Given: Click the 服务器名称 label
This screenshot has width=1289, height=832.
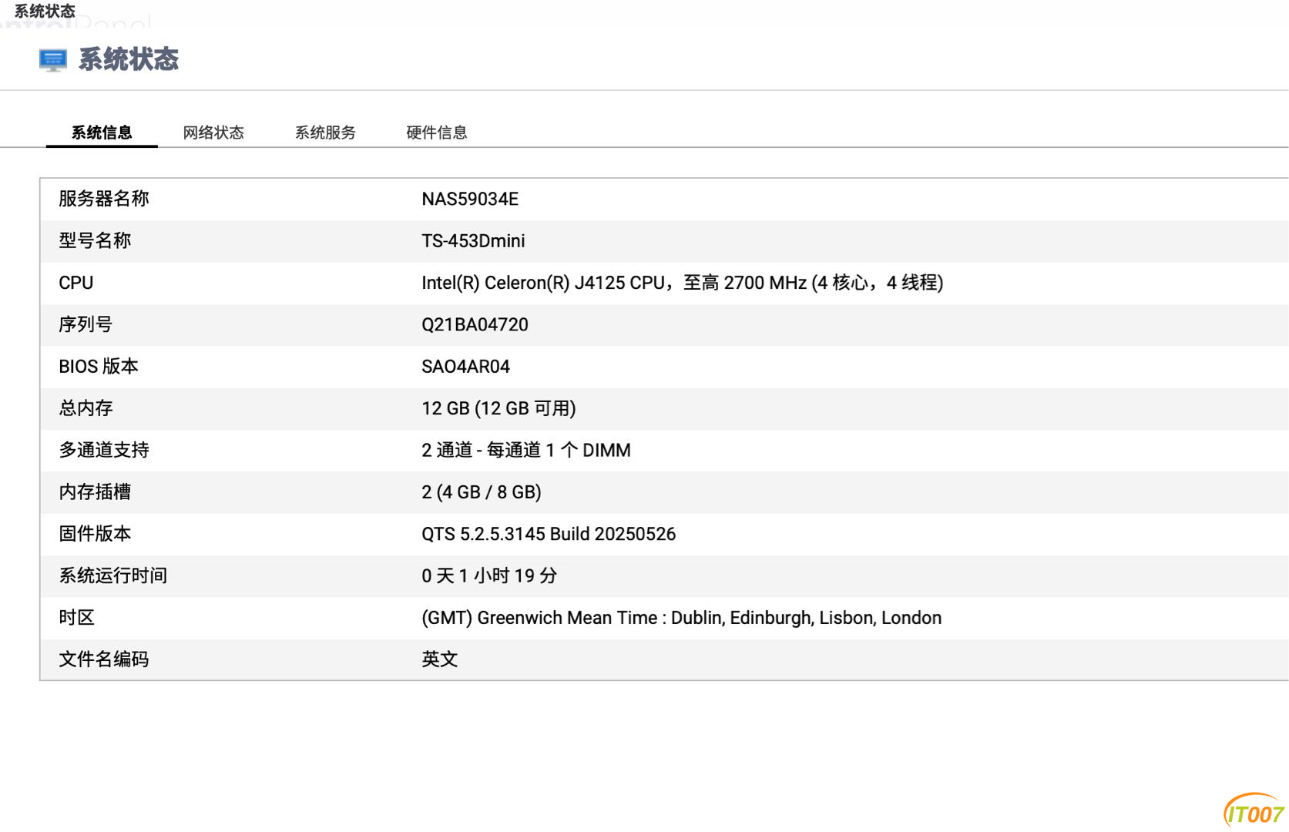Looking at the screenshot, I should [x=104, y=199].
